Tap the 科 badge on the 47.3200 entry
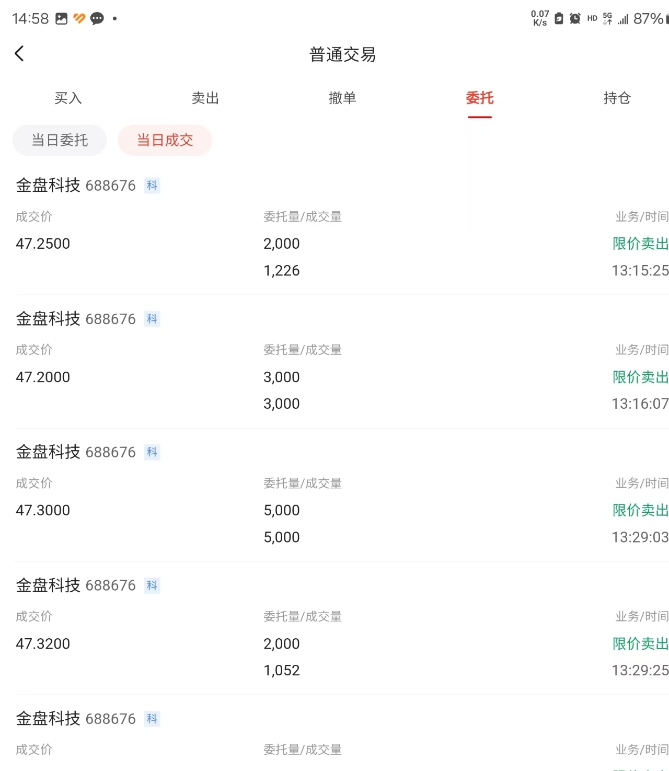Viewport: 669px width, 771px height. click(x=152, y=585)
